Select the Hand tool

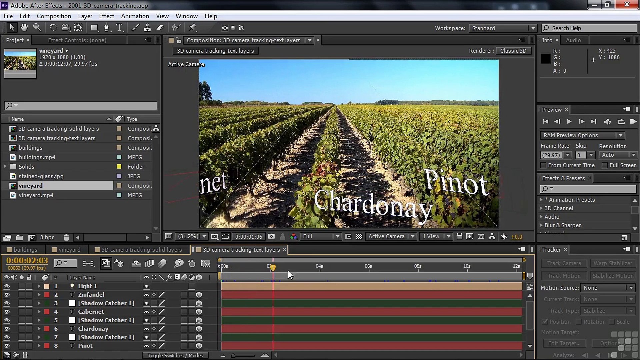click(24, 28)
